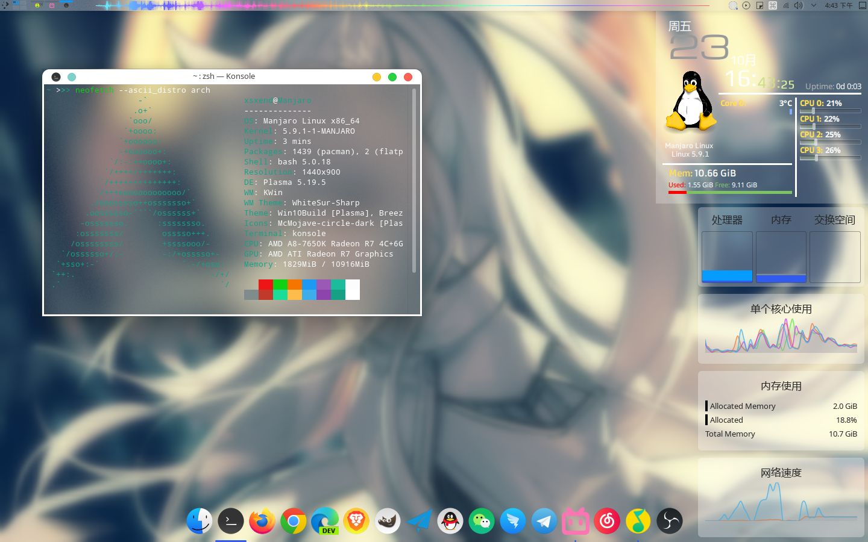
Task: Click the command-key input method tray icon
Action: pyautogui.click(x=773, y=5)
